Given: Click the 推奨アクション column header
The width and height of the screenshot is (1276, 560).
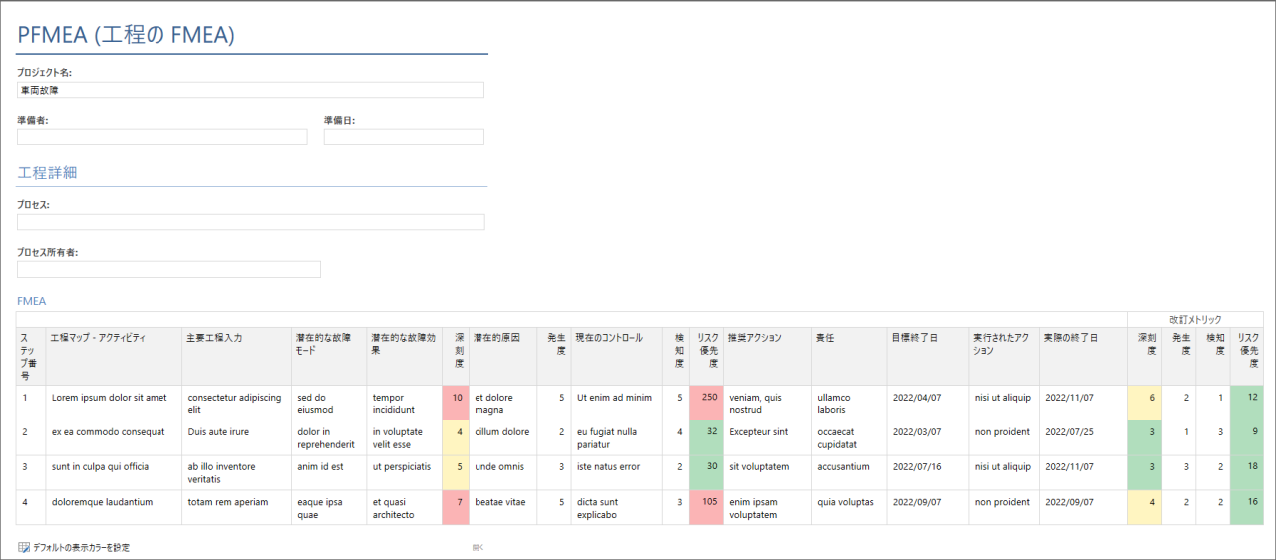Looking at the screenshot, I should [766, 338].
